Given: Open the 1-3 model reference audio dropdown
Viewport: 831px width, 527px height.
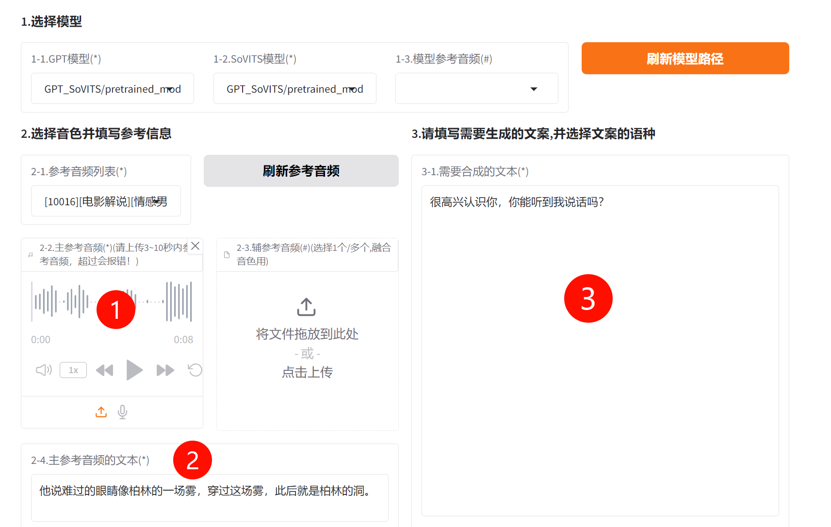Looking at the screenshot, I should pyautogui.click(x=476, y=88).
